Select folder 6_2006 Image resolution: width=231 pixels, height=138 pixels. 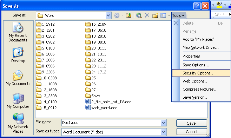click(45, 54)
